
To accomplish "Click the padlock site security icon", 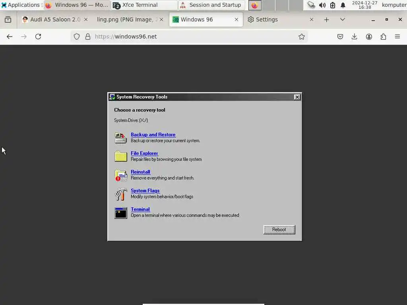I will pyautogui.click(x=88, y=37).
